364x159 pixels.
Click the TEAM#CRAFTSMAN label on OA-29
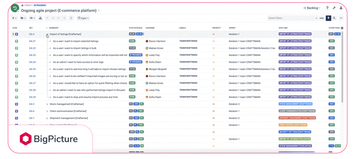(188, 97)
